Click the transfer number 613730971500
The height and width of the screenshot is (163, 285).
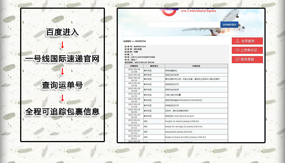point(147,57)
